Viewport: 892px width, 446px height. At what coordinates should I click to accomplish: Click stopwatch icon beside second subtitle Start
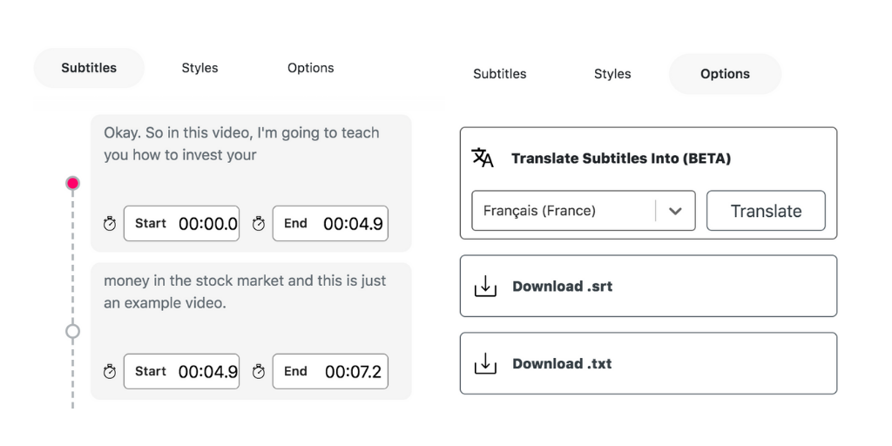coord(109,371)
